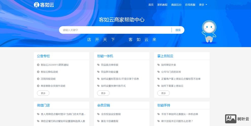Open 如何下载掌上客如云 article
The image size is (251, 126).
172,86
